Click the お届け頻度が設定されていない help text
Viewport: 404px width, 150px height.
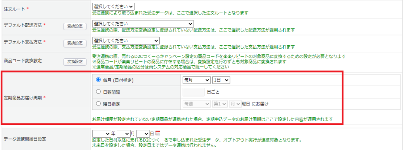[x=213, y=119]
